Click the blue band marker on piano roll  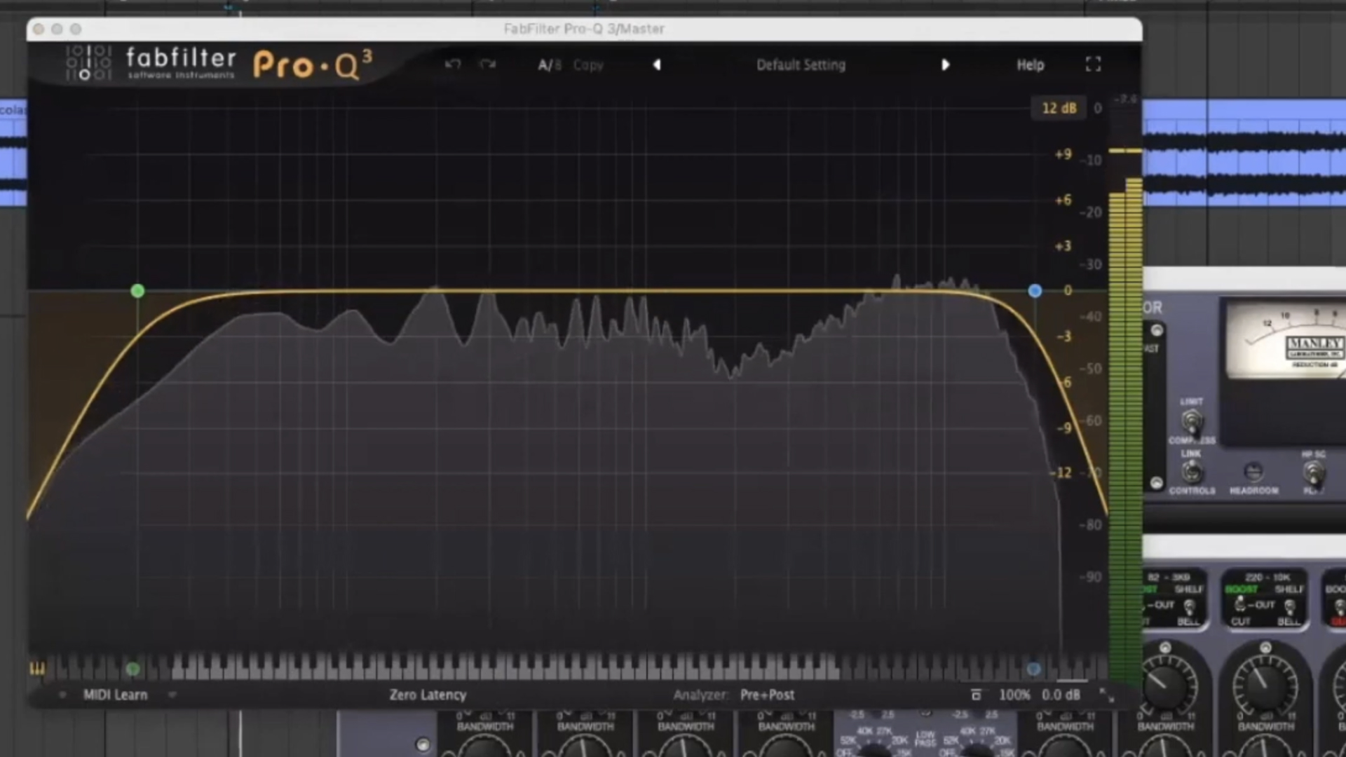point(1033,669)
